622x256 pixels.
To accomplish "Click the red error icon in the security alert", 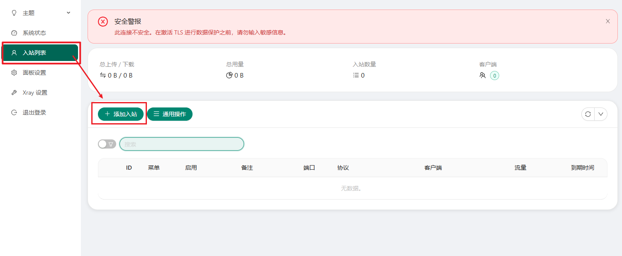I will click(x=103, y=22).
